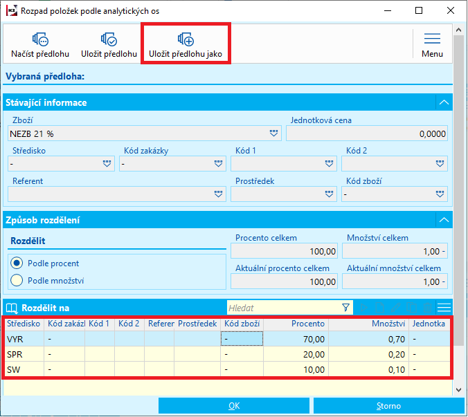
Task: Select the SW row
Action: pos(227,369)
